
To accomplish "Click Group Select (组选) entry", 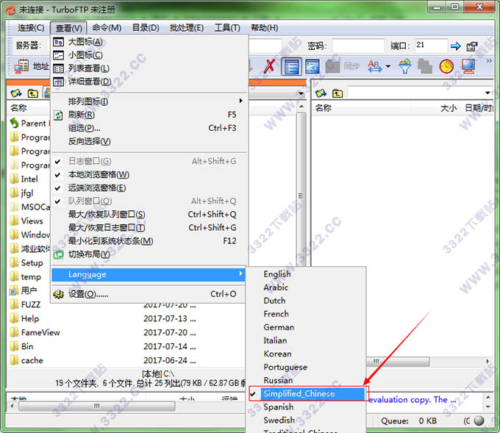I will pyautogui.click(x=149, y=128).
